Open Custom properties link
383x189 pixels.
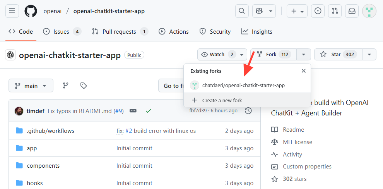(307, 167)
